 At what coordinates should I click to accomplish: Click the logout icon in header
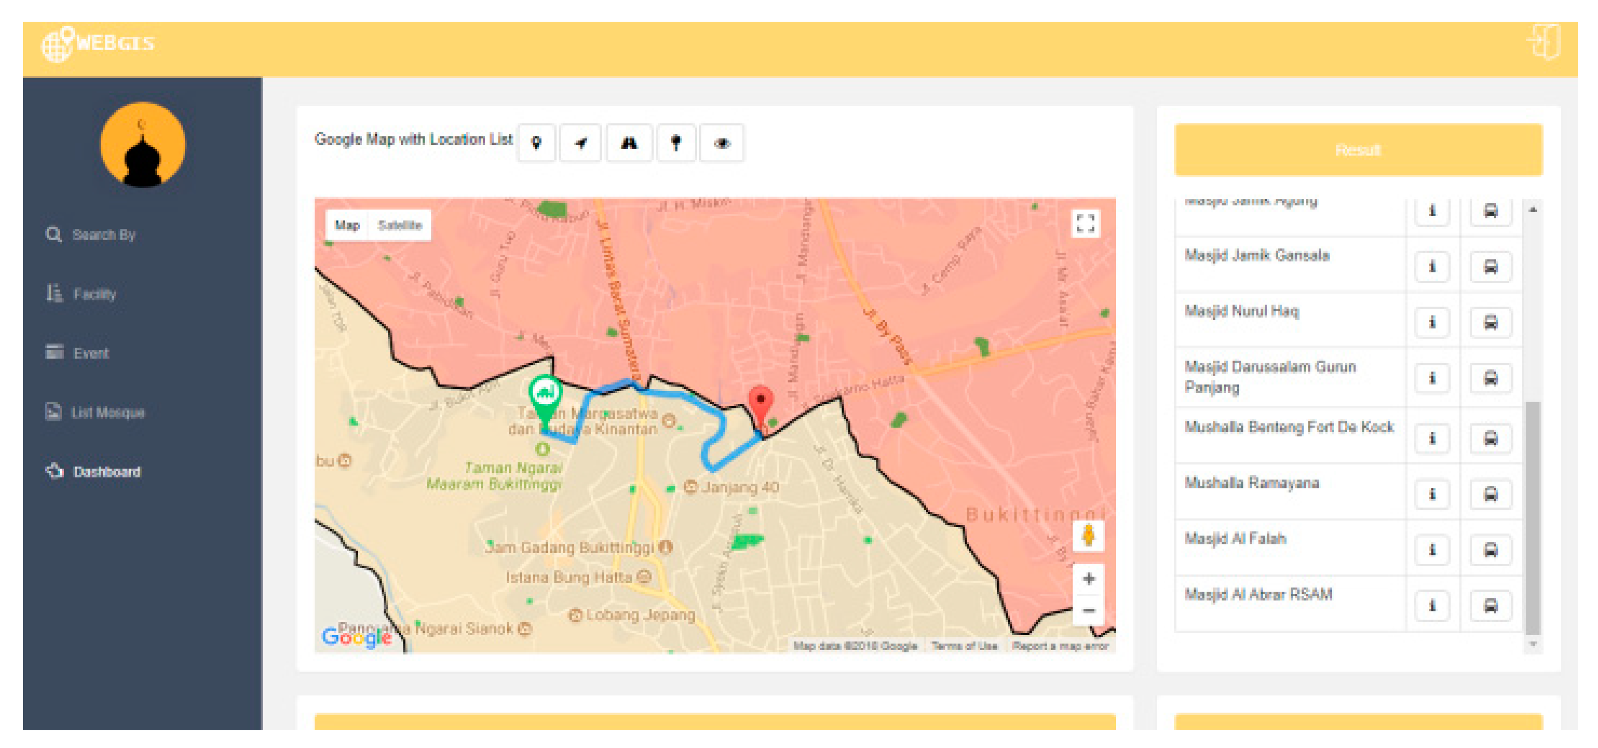[x=1544, y=43]
